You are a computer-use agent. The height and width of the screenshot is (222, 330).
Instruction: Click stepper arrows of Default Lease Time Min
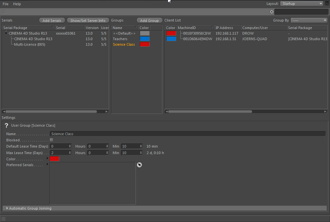[x=141, y=146]
